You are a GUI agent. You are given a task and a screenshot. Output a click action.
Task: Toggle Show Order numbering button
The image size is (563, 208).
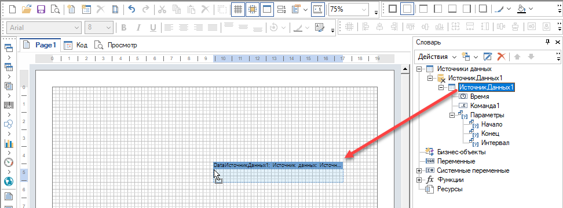pos(282,9)
